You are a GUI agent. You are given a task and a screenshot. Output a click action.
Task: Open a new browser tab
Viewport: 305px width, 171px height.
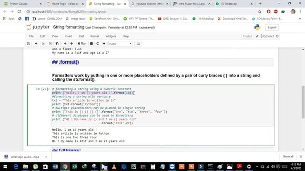coord(260,4)
